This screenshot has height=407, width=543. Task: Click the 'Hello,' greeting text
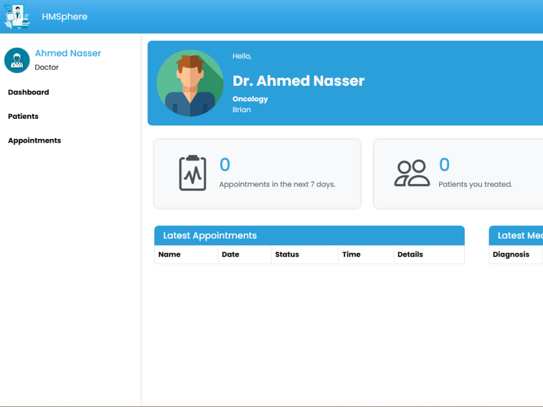click(242, 56)
